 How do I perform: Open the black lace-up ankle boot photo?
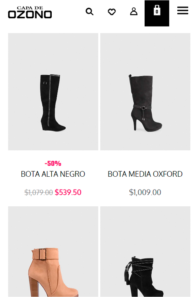(145, 251)
